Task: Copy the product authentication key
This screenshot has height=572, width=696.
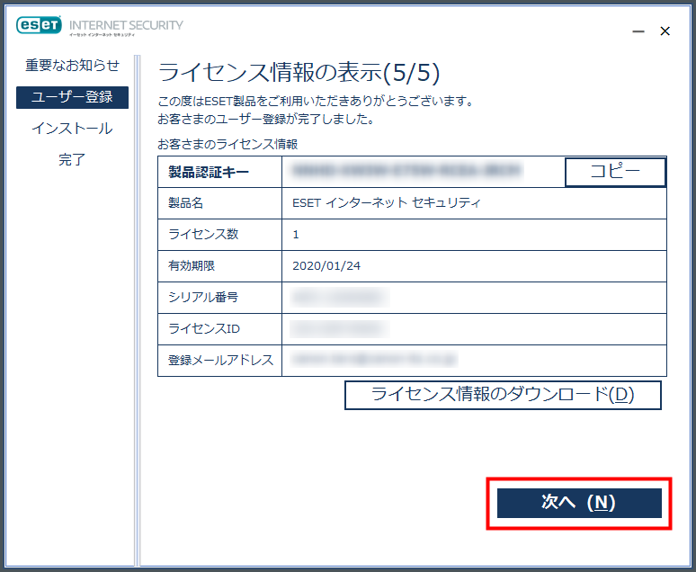Action: click(x=615, y=172)
